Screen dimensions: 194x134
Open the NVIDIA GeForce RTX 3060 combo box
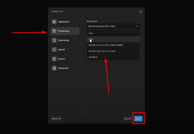(x=113, y=26)
